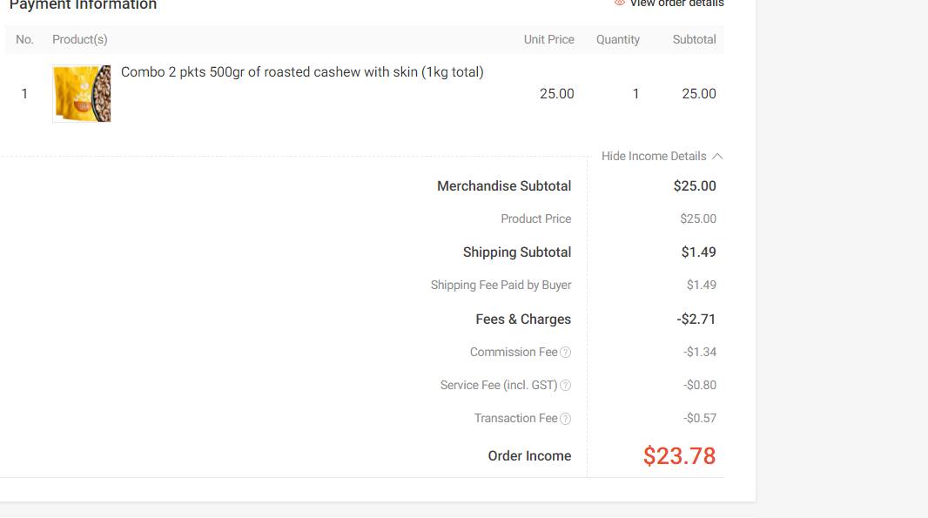This screenshot has height=518, width=928.
Task: Select the Shipping Subtotal label
Action: click(x=517, y=252)
